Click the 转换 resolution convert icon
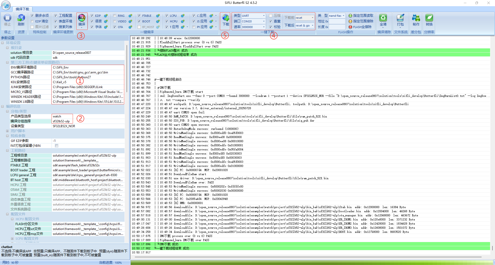The width and height of the screenshot is (495, 265). (x=429, y=18)
